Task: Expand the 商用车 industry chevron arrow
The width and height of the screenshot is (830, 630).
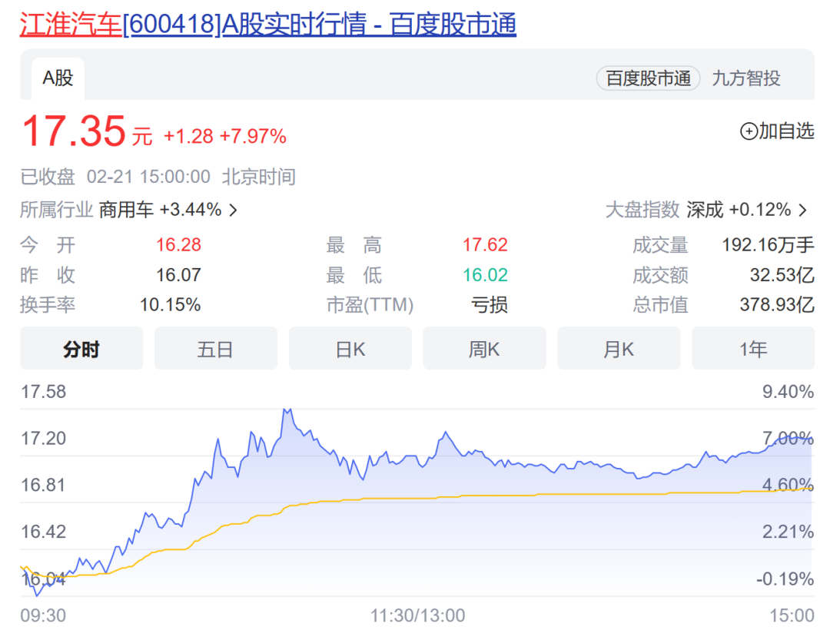Action: pos(233,211)
